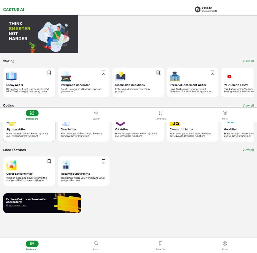Click the "More Features" section heading
The image size is (257, 253).
14,150
